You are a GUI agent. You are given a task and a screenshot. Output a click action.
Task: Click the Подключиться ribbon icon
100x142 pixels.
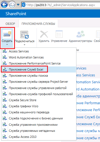(25, 35)
